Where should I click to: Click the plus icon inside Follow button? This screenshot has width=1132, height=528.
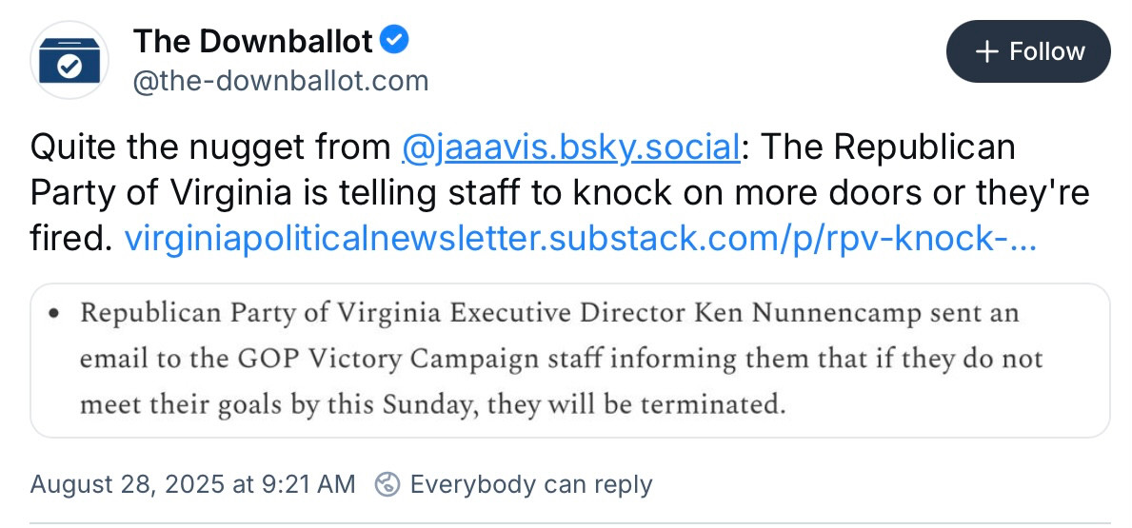pyautogui.click(x=986, y=51)
